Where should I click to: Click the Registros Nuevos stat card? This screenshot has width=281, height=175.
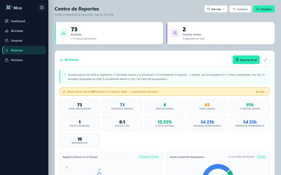click(122, 106)
